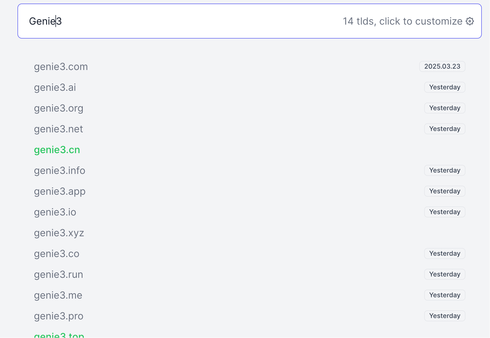Open the genie3.io domain entry
The image size is (490, 338).
(55, 212)
